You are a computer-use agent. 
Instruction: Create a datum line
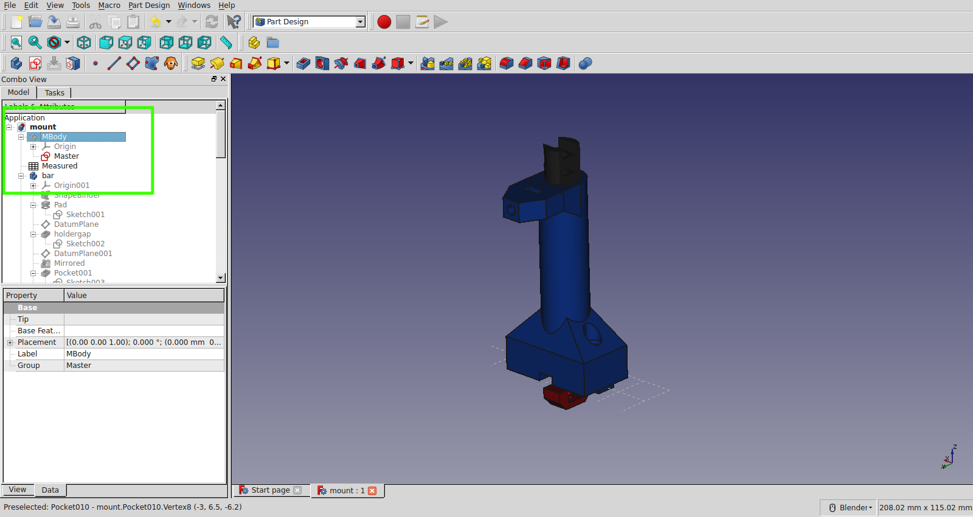(x=114, y=63)
